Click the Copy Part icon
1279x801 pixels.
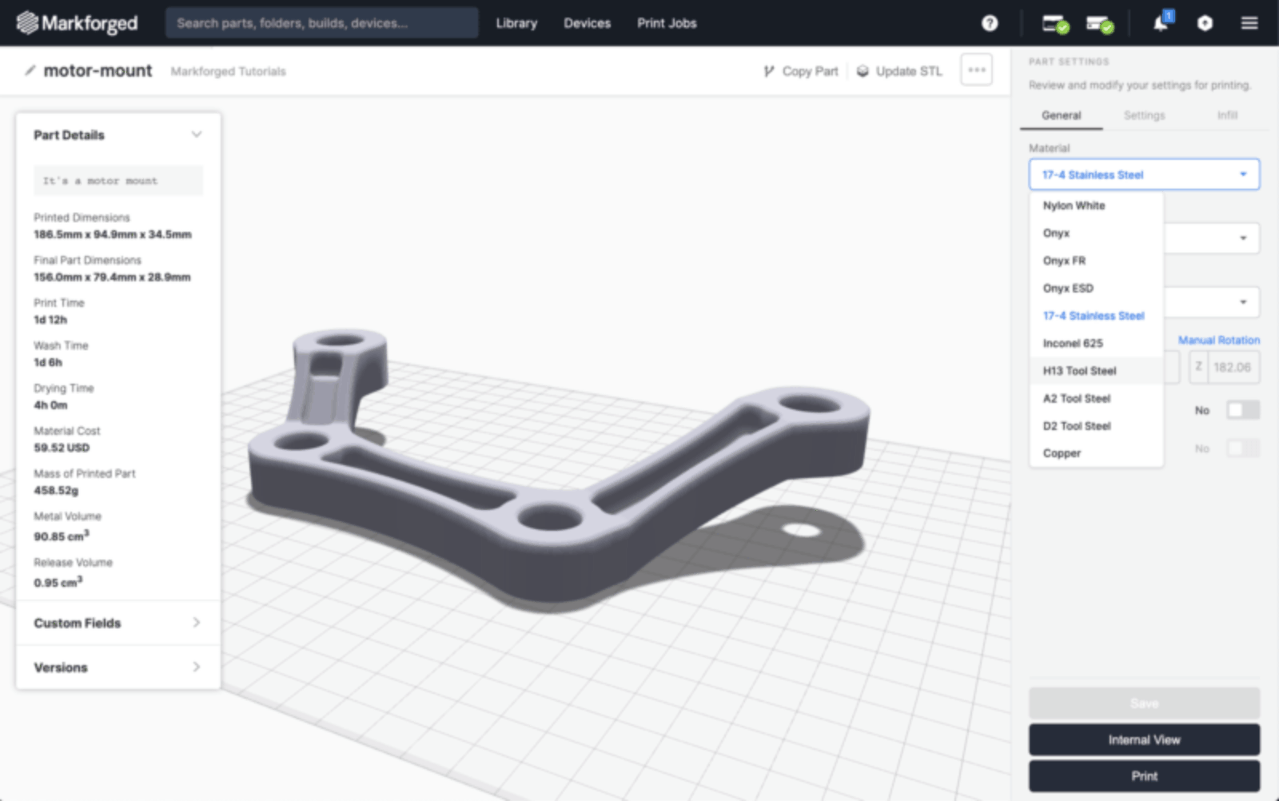[x=768, y=70]
